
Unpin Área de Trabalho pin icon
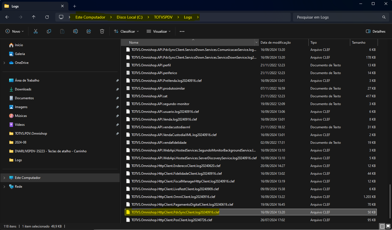(x=117, y=80)
